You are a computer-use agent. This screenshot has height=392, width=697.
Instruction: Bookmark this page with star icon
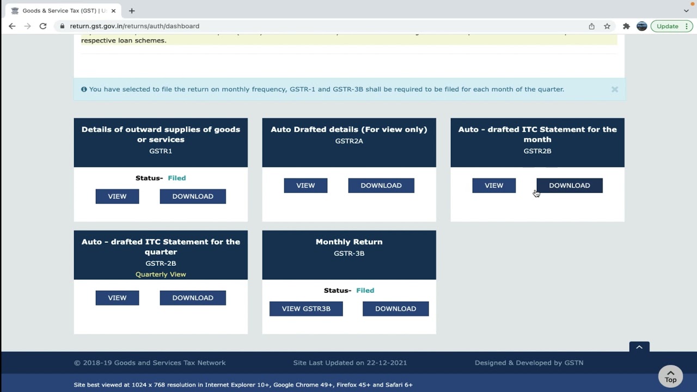[x=607, y=26]
